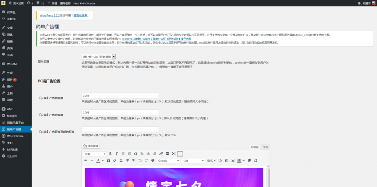The height and width of the screenshot is (187, 377).
Task: Open WP-Optimize in the sidebar menu
Action: pos(15,136)
